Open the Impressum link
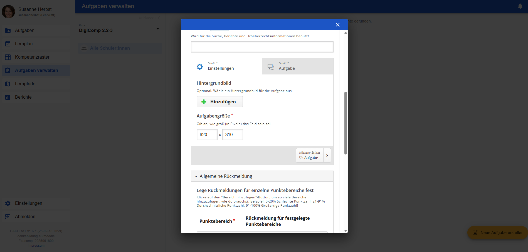528x252 pixels. coord(36,246)
